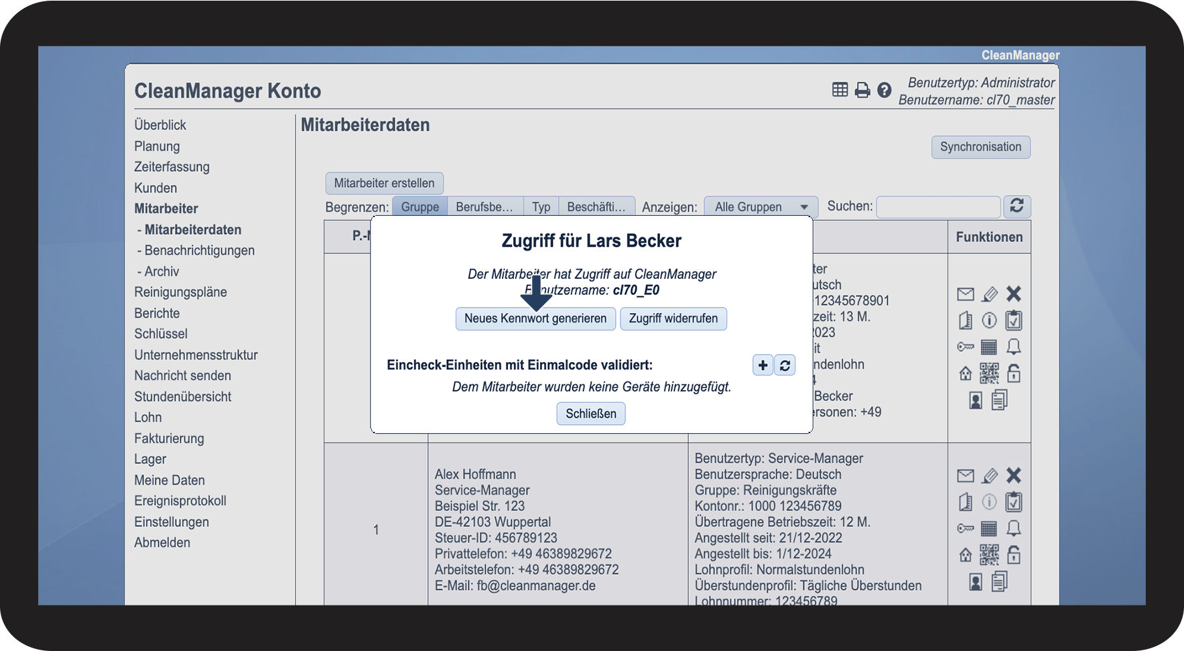Click the envelope icon in Alex Hoffmann's row
Screen dimensions: 1184x651
[x=966, y=475]
